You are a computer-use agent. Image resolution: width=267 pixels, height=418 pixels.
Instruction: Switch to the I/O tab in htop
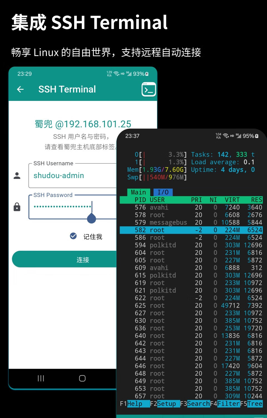(163, 192)
